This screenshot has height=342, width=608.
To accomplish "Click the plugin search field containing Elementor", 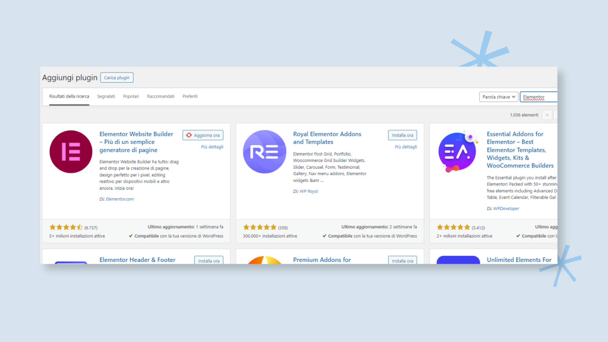I will (539, 97).
